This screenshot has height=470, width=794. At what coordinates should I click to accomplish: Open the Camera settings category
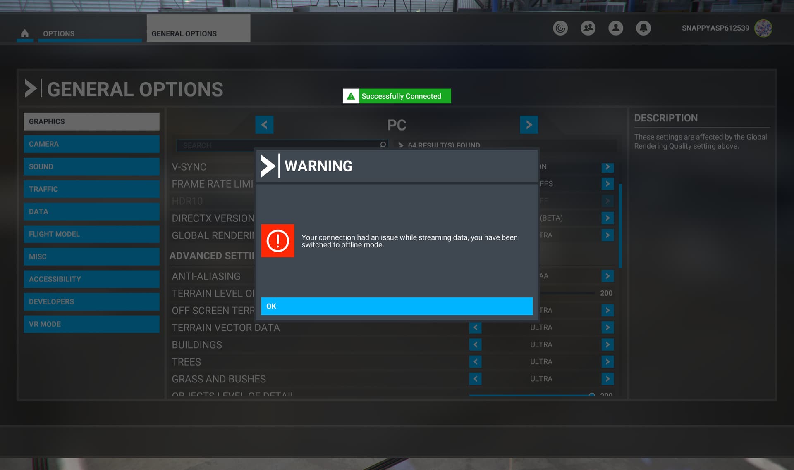click(91, 144)
